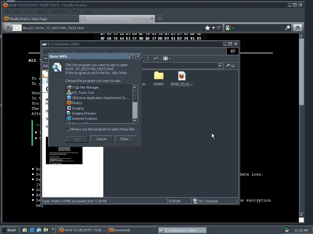The width and height of the screenshot is (313, 234).
Task: Open the Start menu
Action: 9,230
